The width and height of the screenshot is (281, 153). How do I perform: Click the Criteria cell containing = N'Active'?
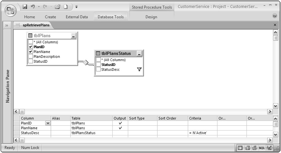coord(202,133)
